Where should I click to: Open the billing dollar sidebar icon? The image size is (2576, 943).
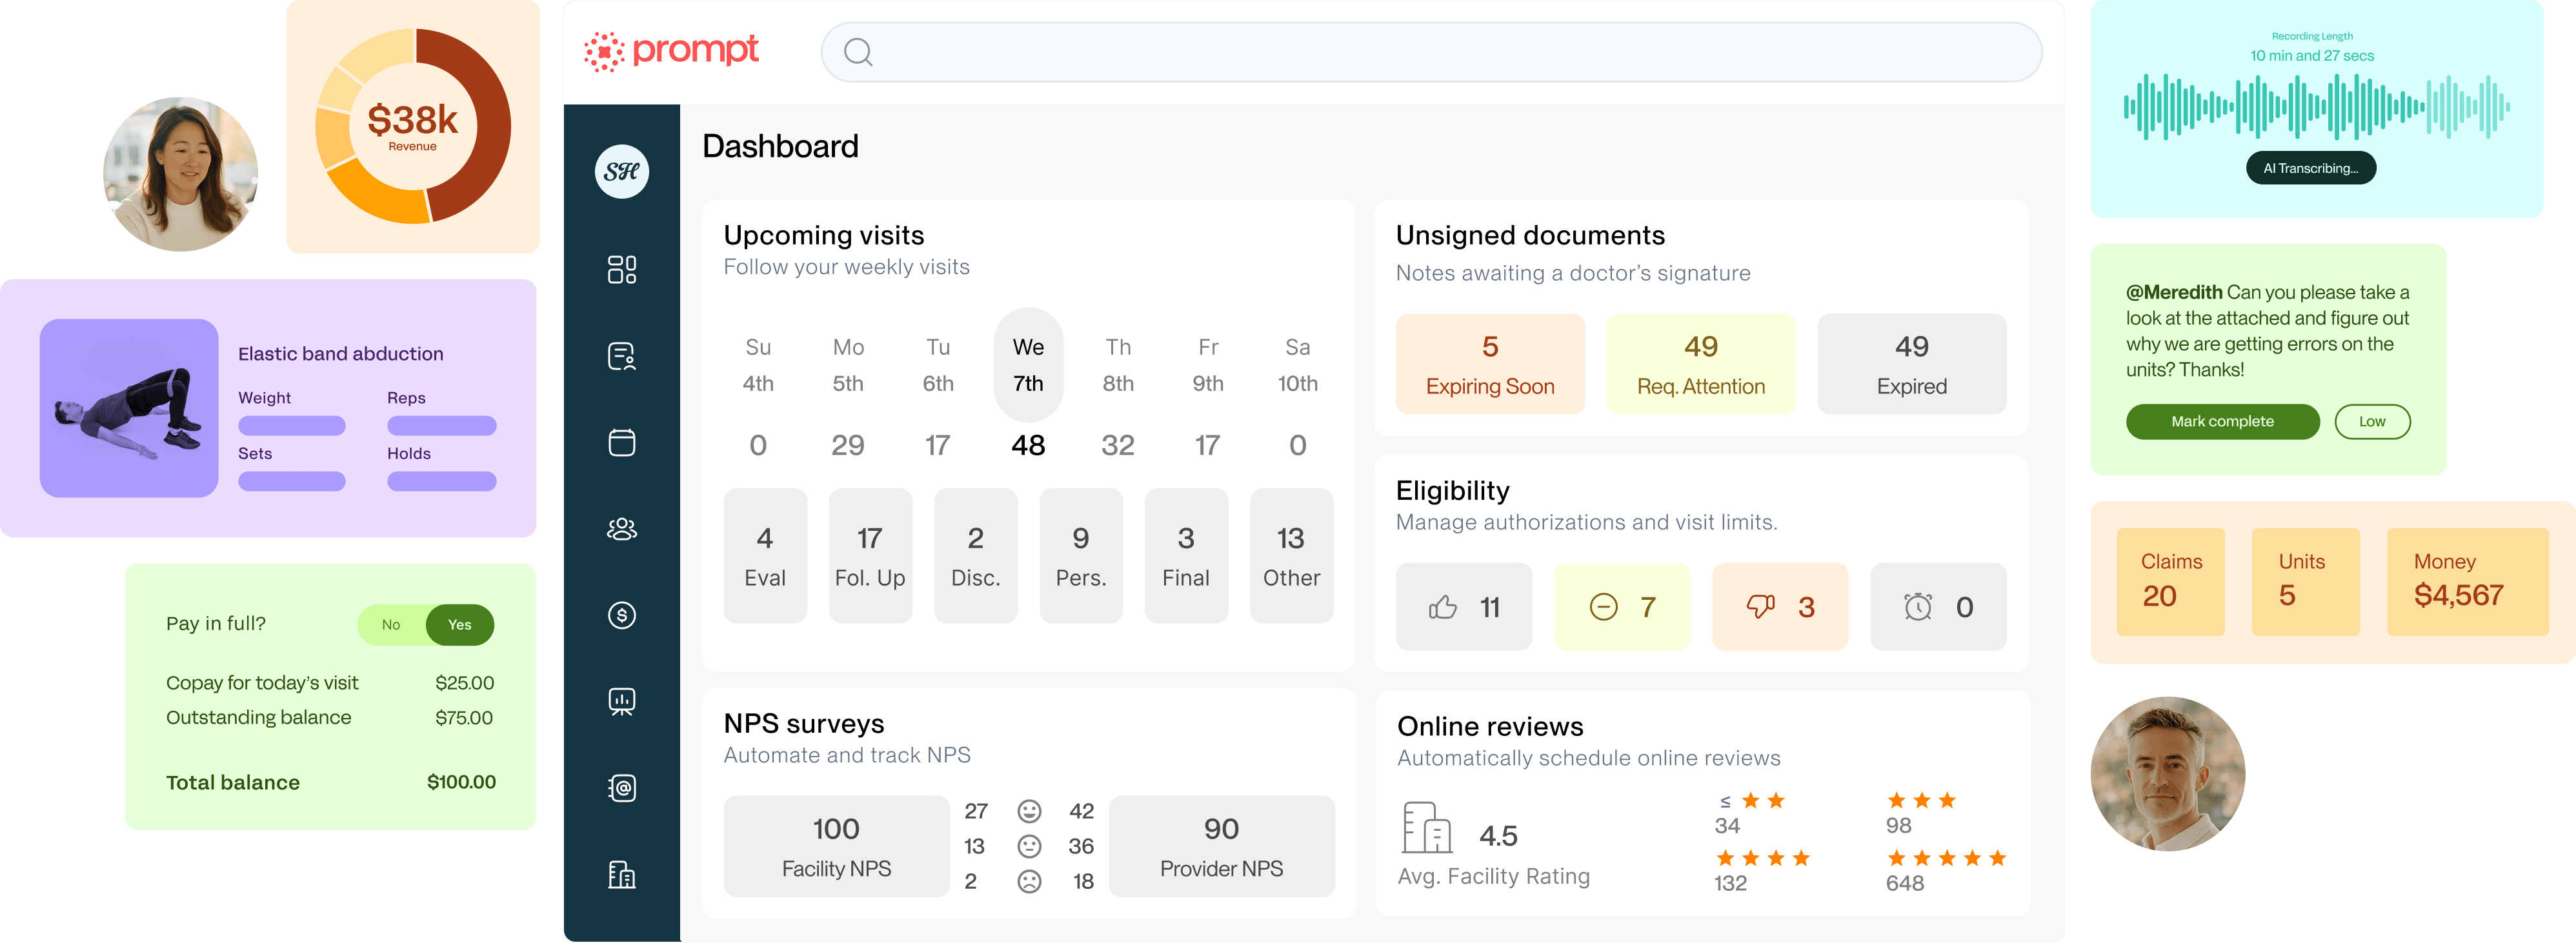(621, 615)
